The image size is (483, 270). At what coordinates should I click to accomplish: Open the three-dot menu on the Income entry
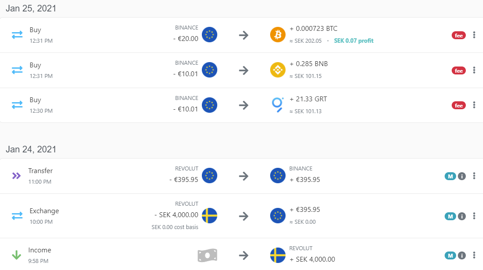[474, 255]
